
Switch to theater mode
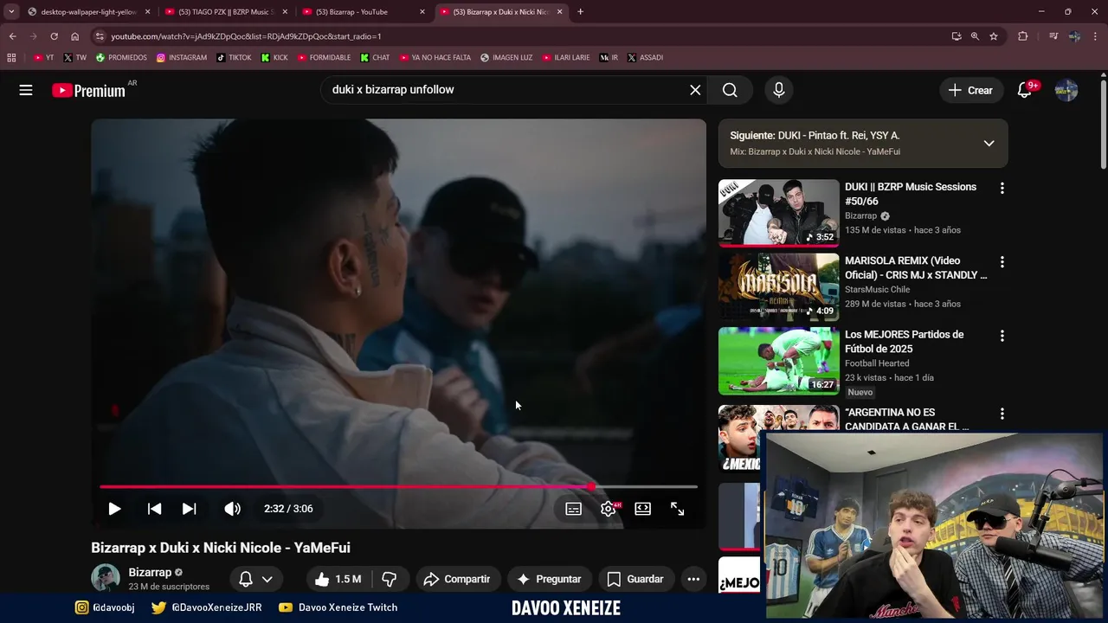click(x=642, y=509)
